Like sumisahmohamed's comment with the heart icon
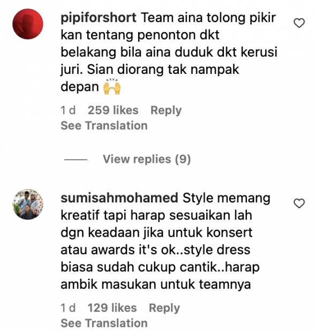 click(x=299, y=204)
